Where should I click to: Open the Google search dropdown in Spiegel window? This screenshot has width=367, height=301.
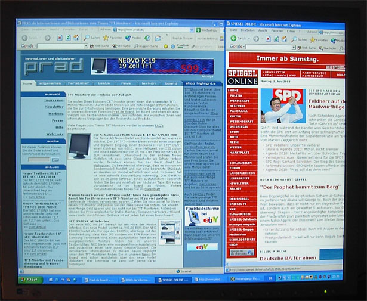coord(293,46)
